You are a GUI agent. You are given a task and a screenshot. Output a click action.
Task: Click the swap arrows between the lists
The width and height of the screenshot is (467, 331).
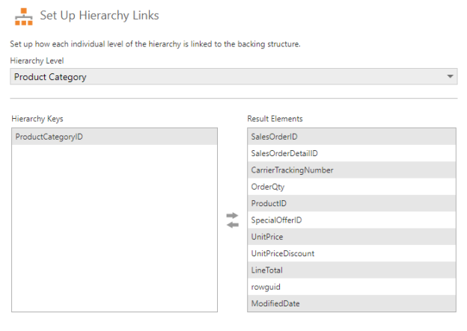point(232,220)
